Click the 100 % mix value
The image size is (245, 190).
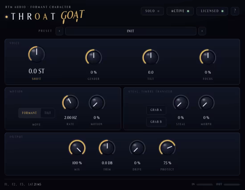pos(77,163)
